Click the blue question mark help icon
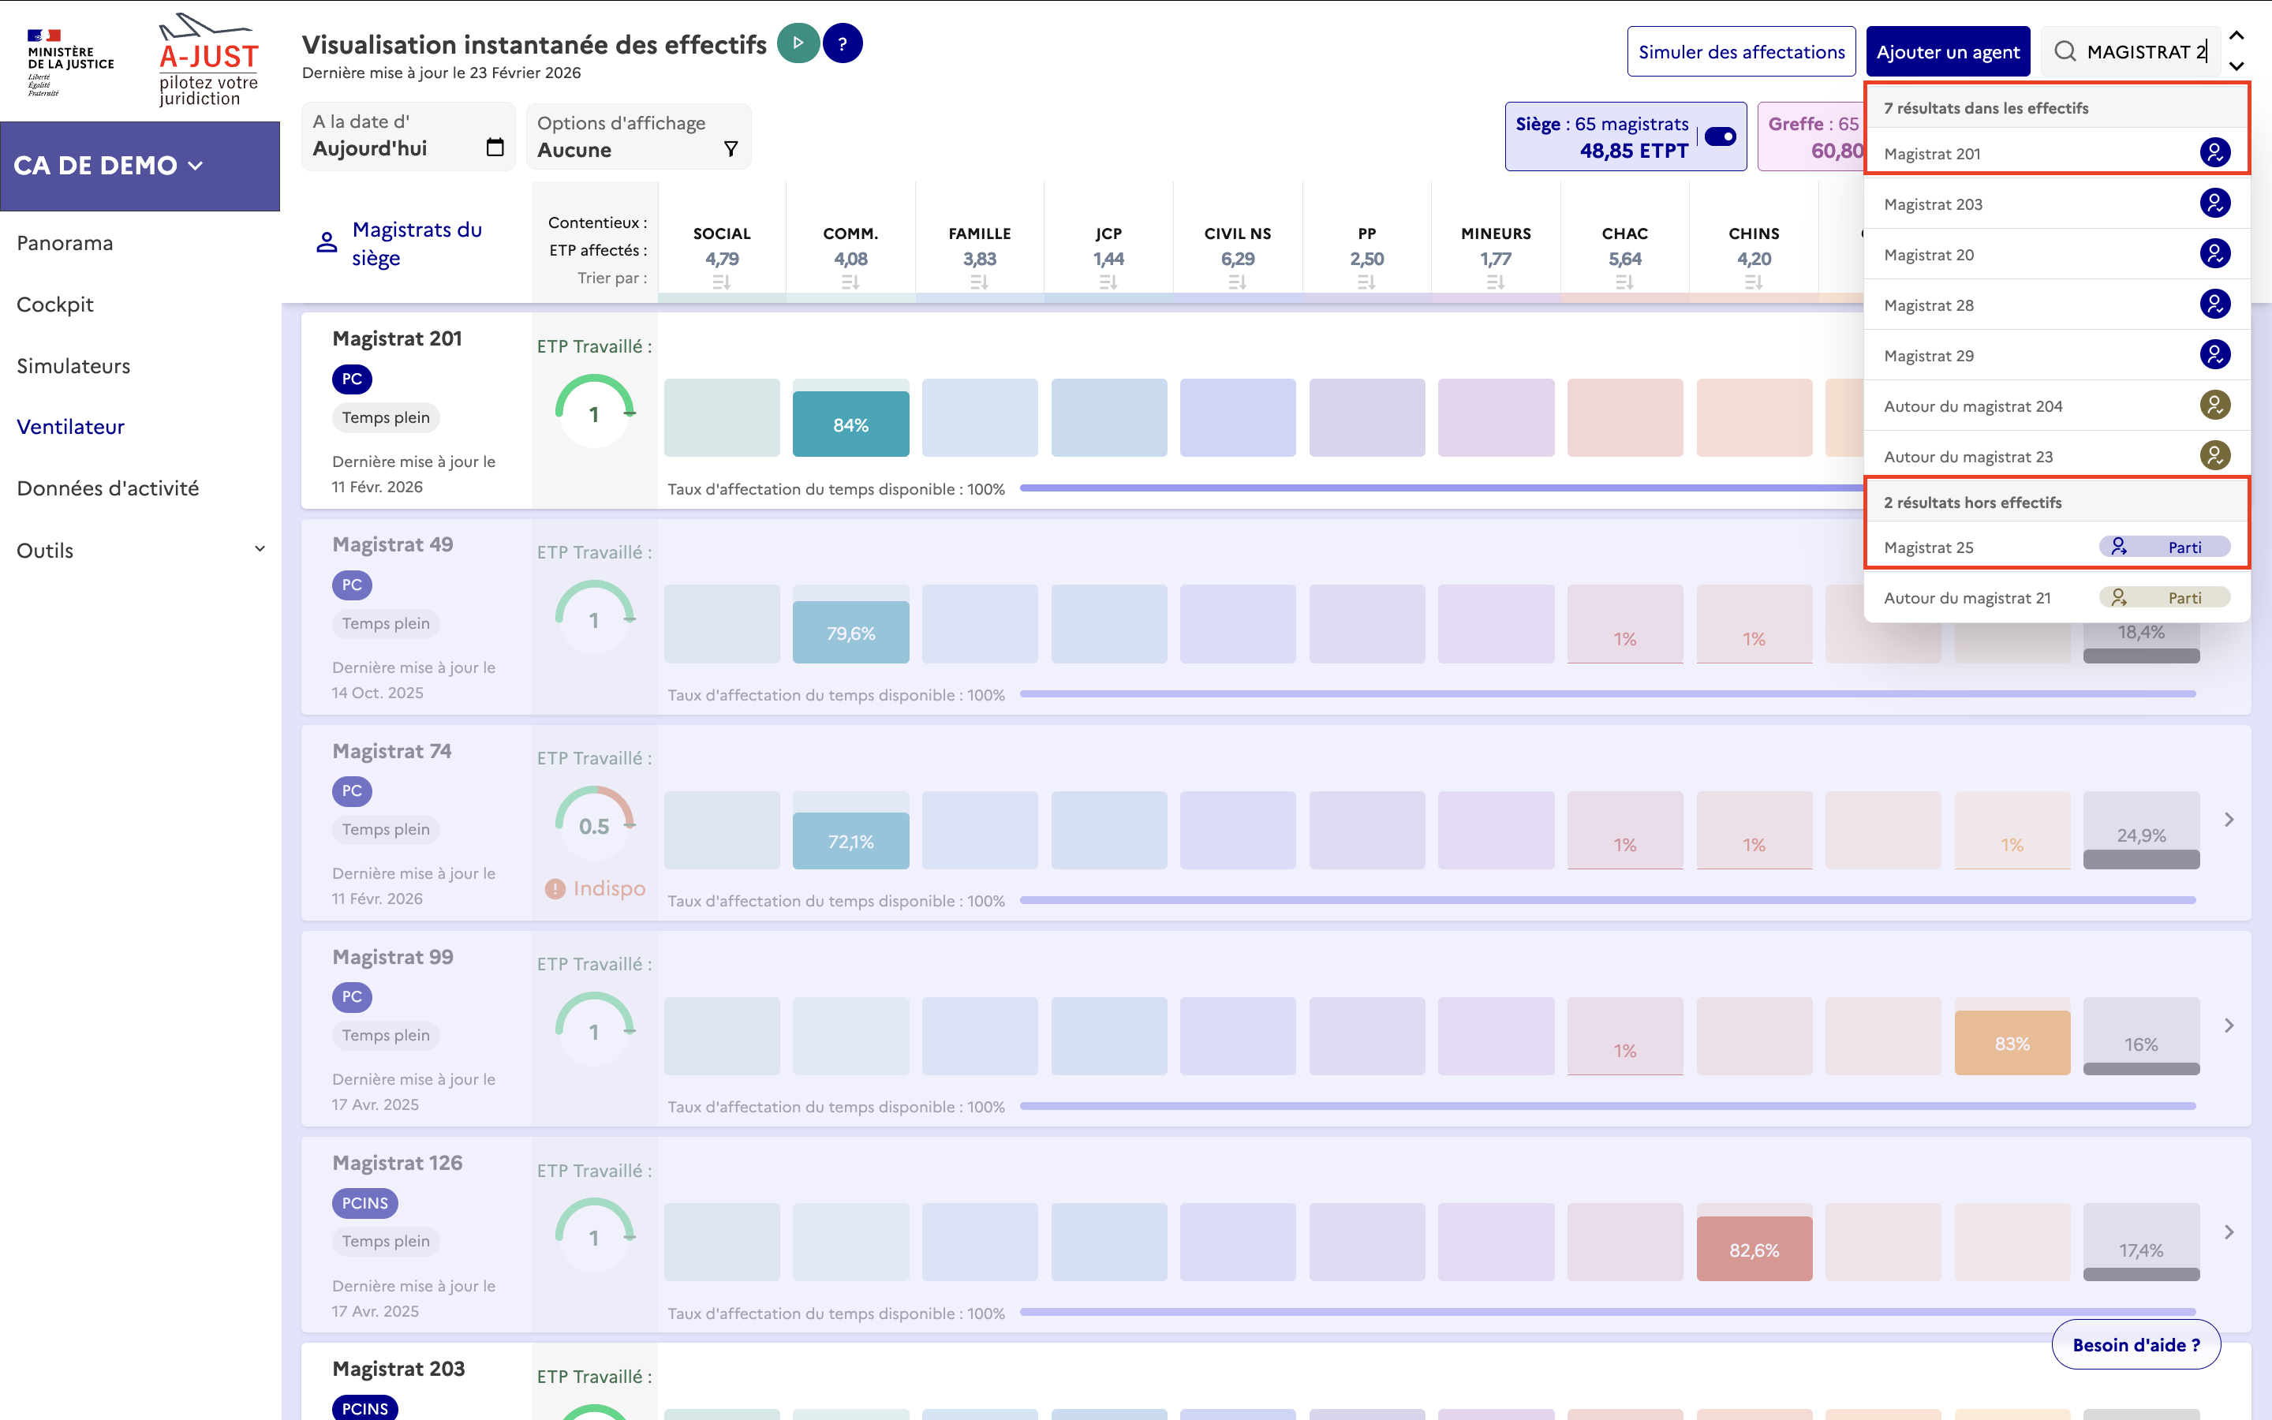2272x1420 pixels. pos(843,43)
